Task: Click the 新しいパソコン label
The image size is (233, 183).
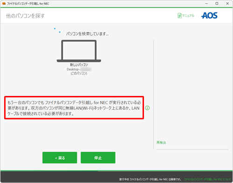Action: click(x=79, y=65)
